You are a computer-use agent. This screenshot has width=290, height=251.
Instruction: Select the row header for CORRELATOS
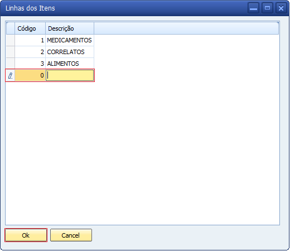[x=11, y=52]
